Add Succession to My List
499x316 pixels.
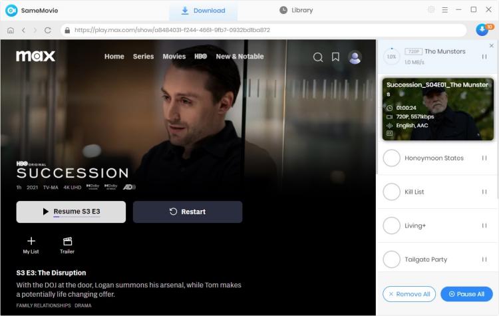pyautogui.click(x=31, y=245)
